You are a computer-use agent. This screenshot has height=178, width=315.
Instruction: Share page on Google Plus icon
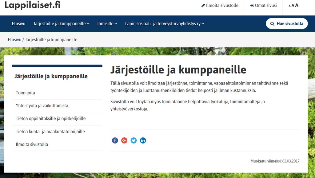(124, 140)
